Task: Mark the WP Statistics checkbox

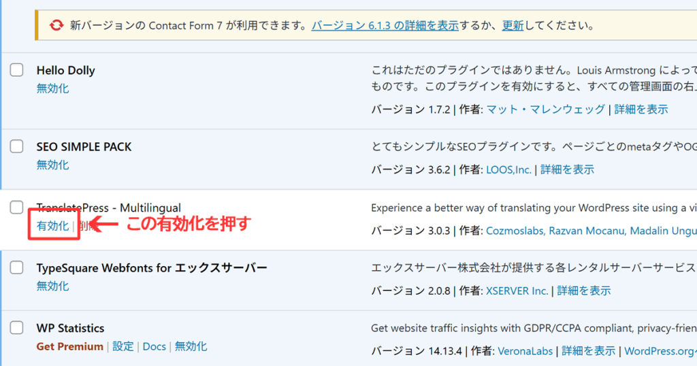Action: (x=17, y=329)
